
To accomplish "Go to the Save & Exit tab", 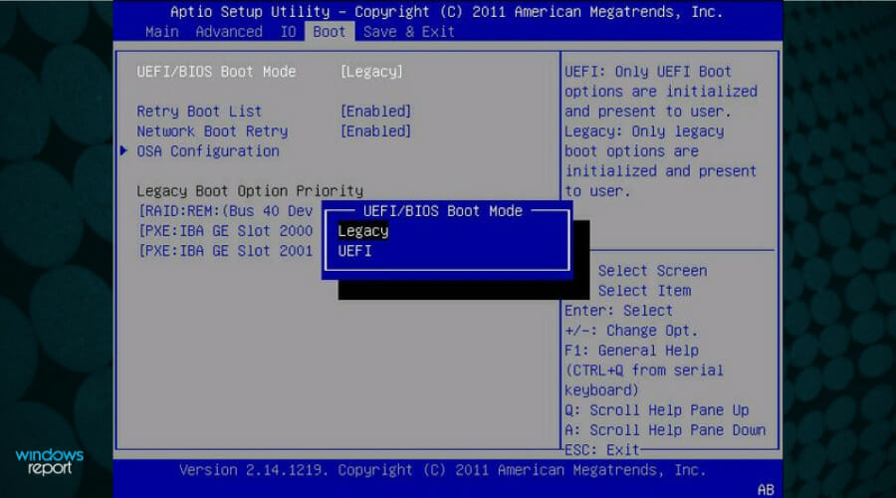I will point(408,32).
